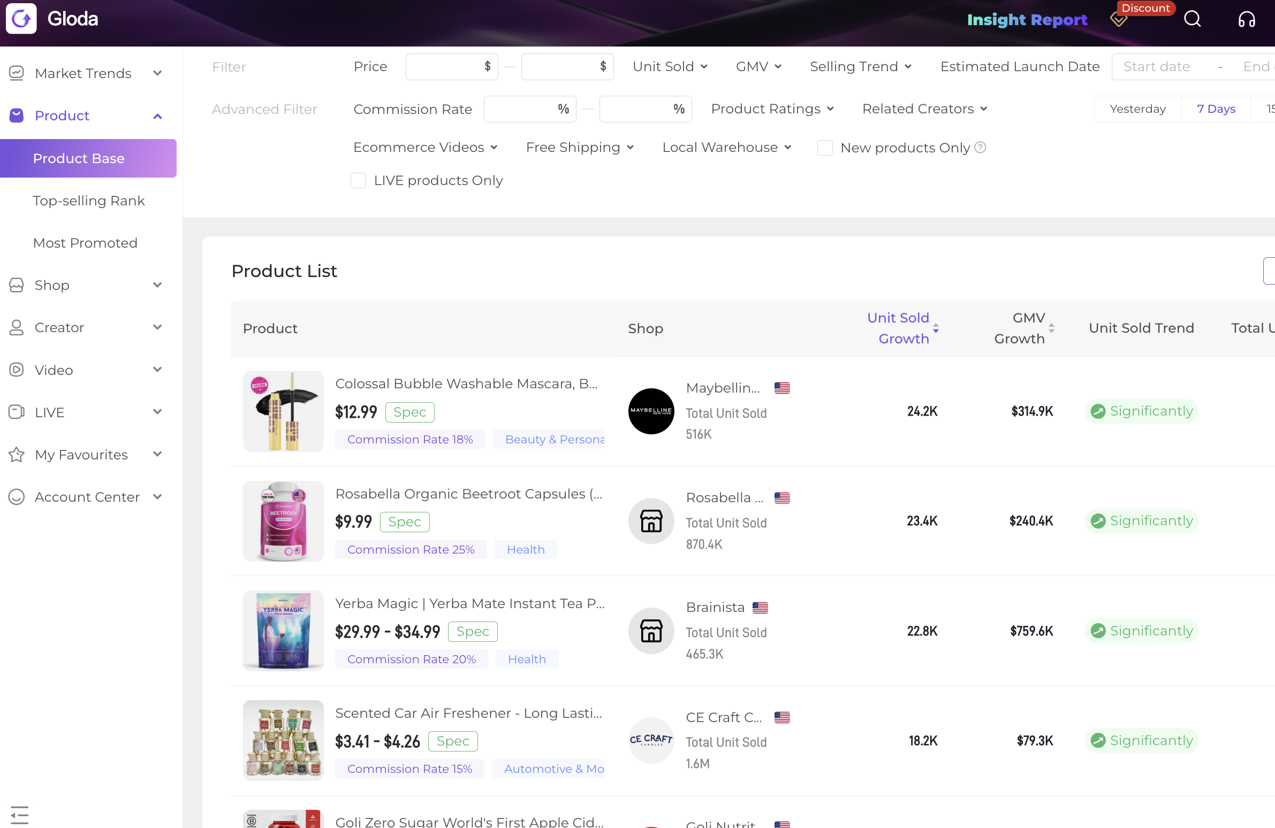1275x828 pixels.
Task: Open the Product Ratings dropdown
Action: tap(772, 109)
